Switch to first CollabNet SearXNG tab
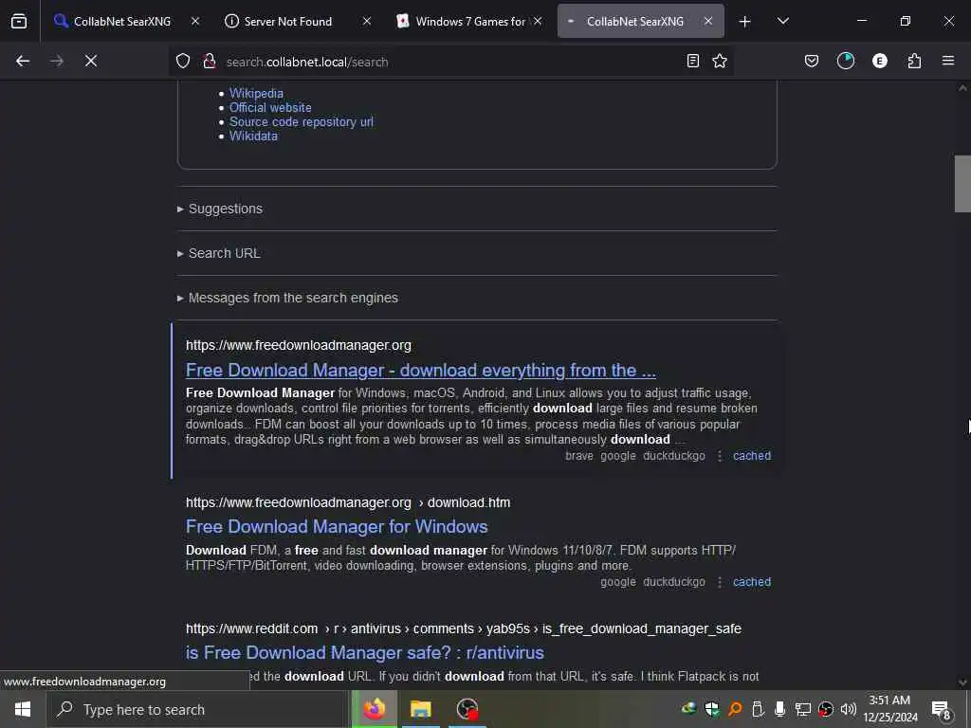This screenshot has height=728, width=971. click(x=121, y=22)
